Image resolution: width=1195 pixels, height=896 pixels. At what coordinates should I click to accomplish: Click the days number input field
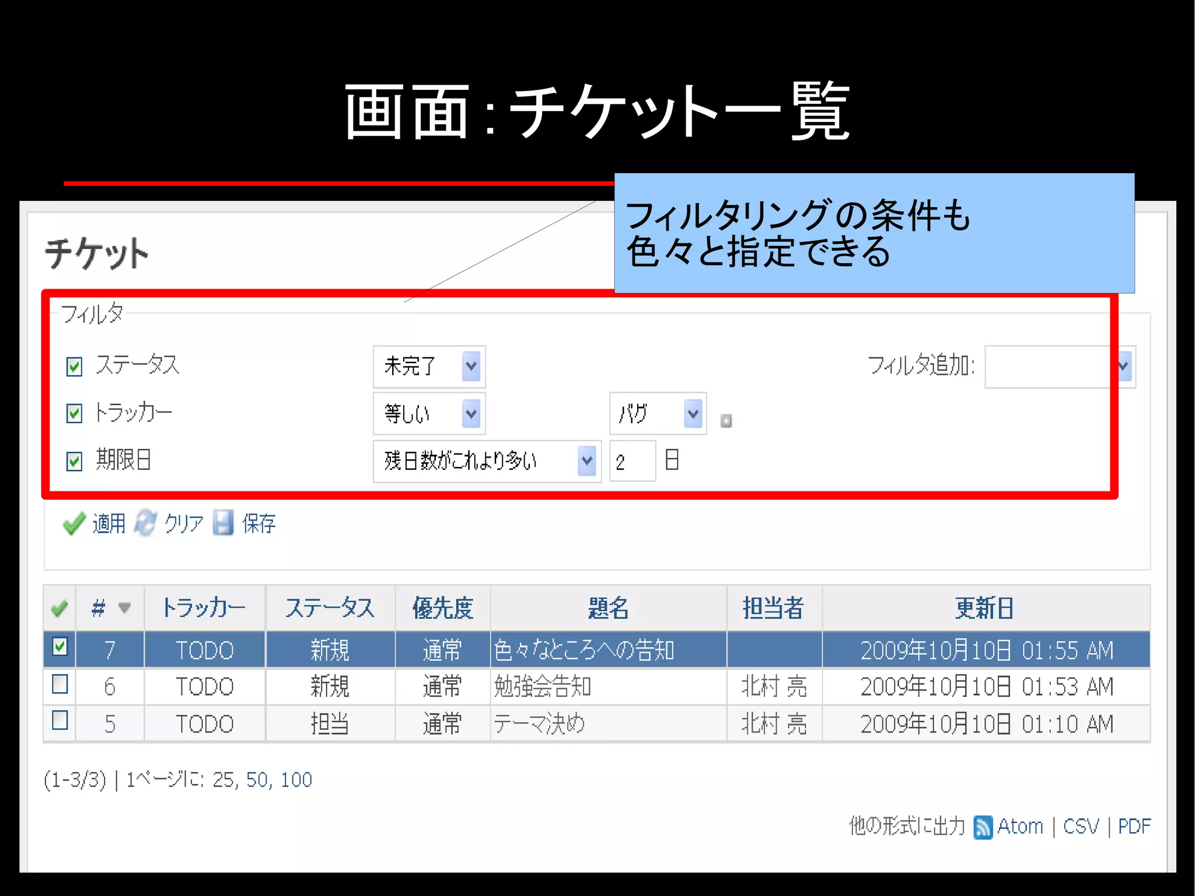[x=632, y=461]
